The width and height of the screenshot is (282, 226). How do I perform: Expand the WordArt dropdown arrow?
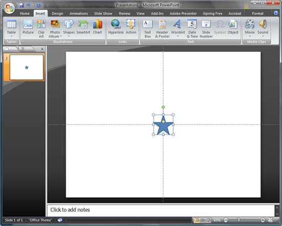(178, 36)
